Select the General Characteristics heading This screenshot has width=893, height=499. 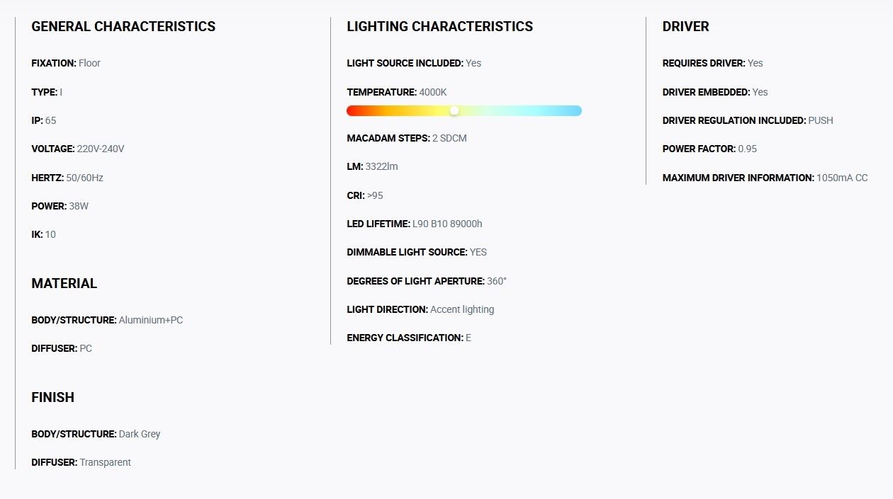(123, 27)
